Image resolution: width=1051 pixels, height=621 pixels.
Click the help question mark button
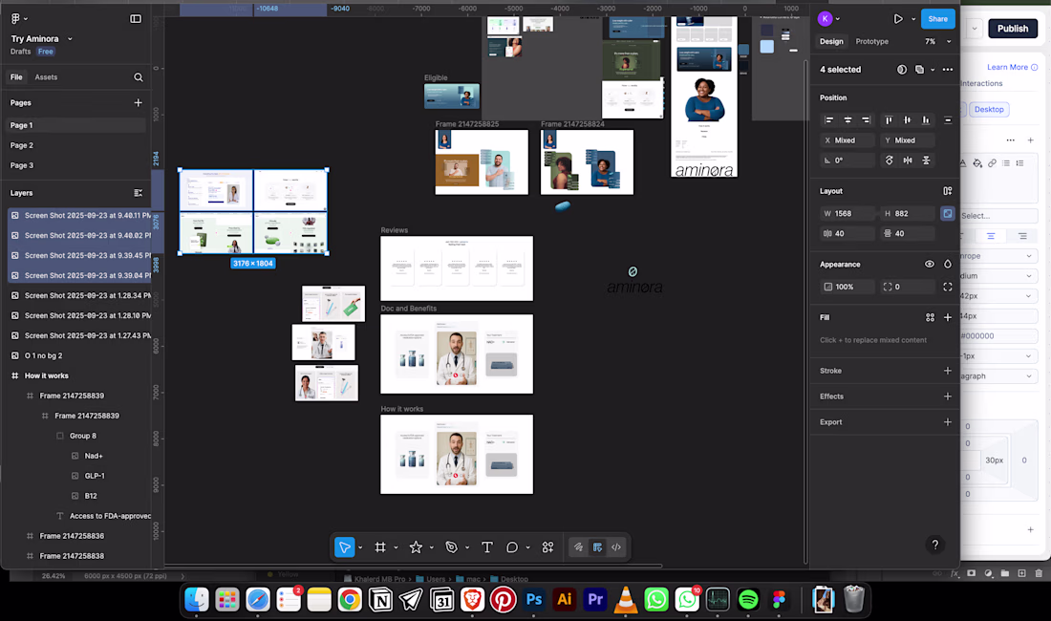tap(935, 545)
